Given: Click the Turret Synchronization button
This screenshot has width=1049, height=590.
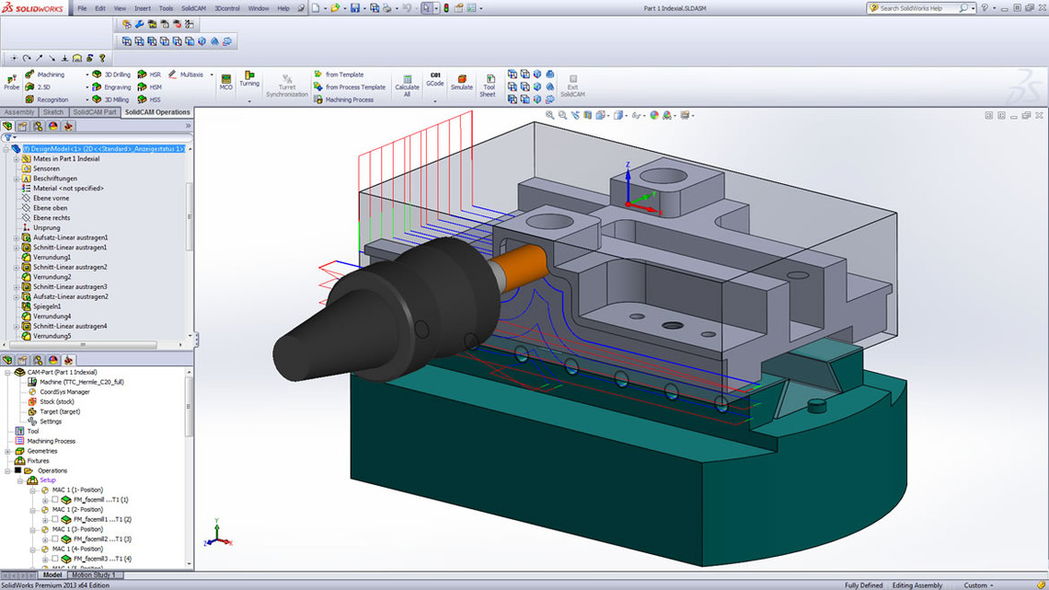Looking at the screenshot, I should (x=287, y=86).
